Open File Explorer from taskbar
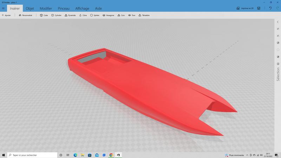Image resolution: width=281 pixels, height=158 pixels. point(83,155)
